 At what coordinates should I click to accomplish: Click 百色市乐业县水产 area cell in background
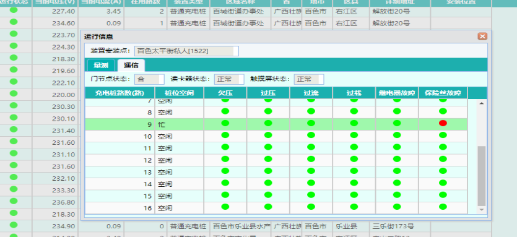tap(241, 226)
